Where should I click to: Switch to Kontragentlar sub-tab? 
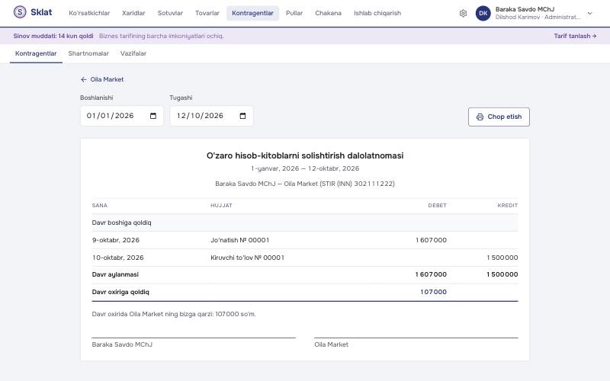click(36, 53)
